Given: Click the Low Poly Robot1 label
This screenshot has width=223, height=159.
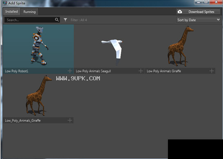Looking at the screenshot, I should click(17, 71).
